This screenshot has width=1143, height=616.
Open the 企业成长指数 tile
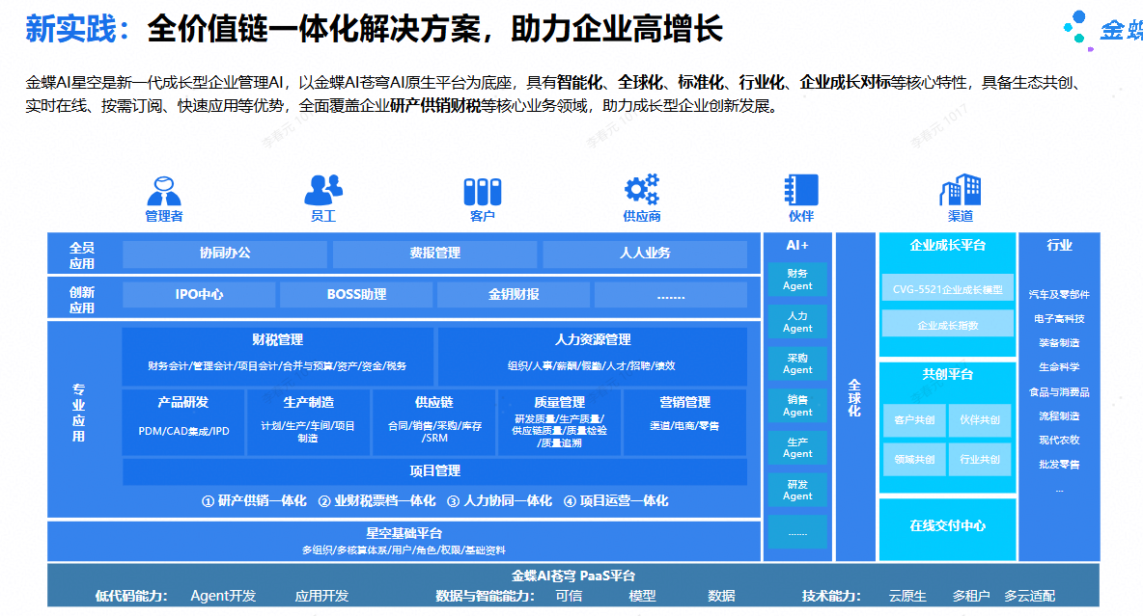948,325
